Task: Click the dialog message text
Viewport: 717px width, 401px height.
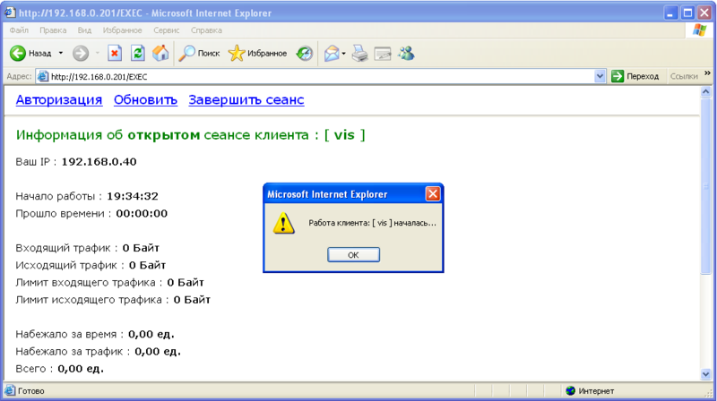Action: (x=372, y=224)
